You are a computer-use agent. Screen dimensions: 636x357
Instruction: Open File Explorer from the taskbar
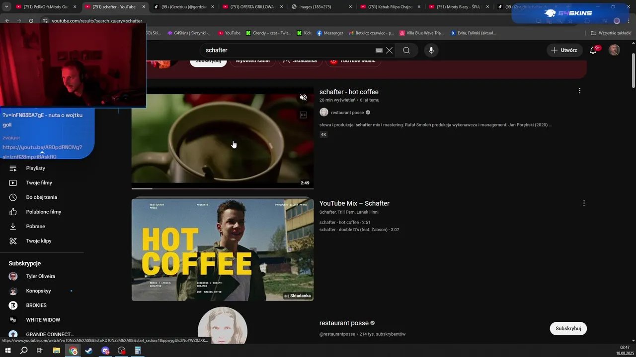(57, 351)
